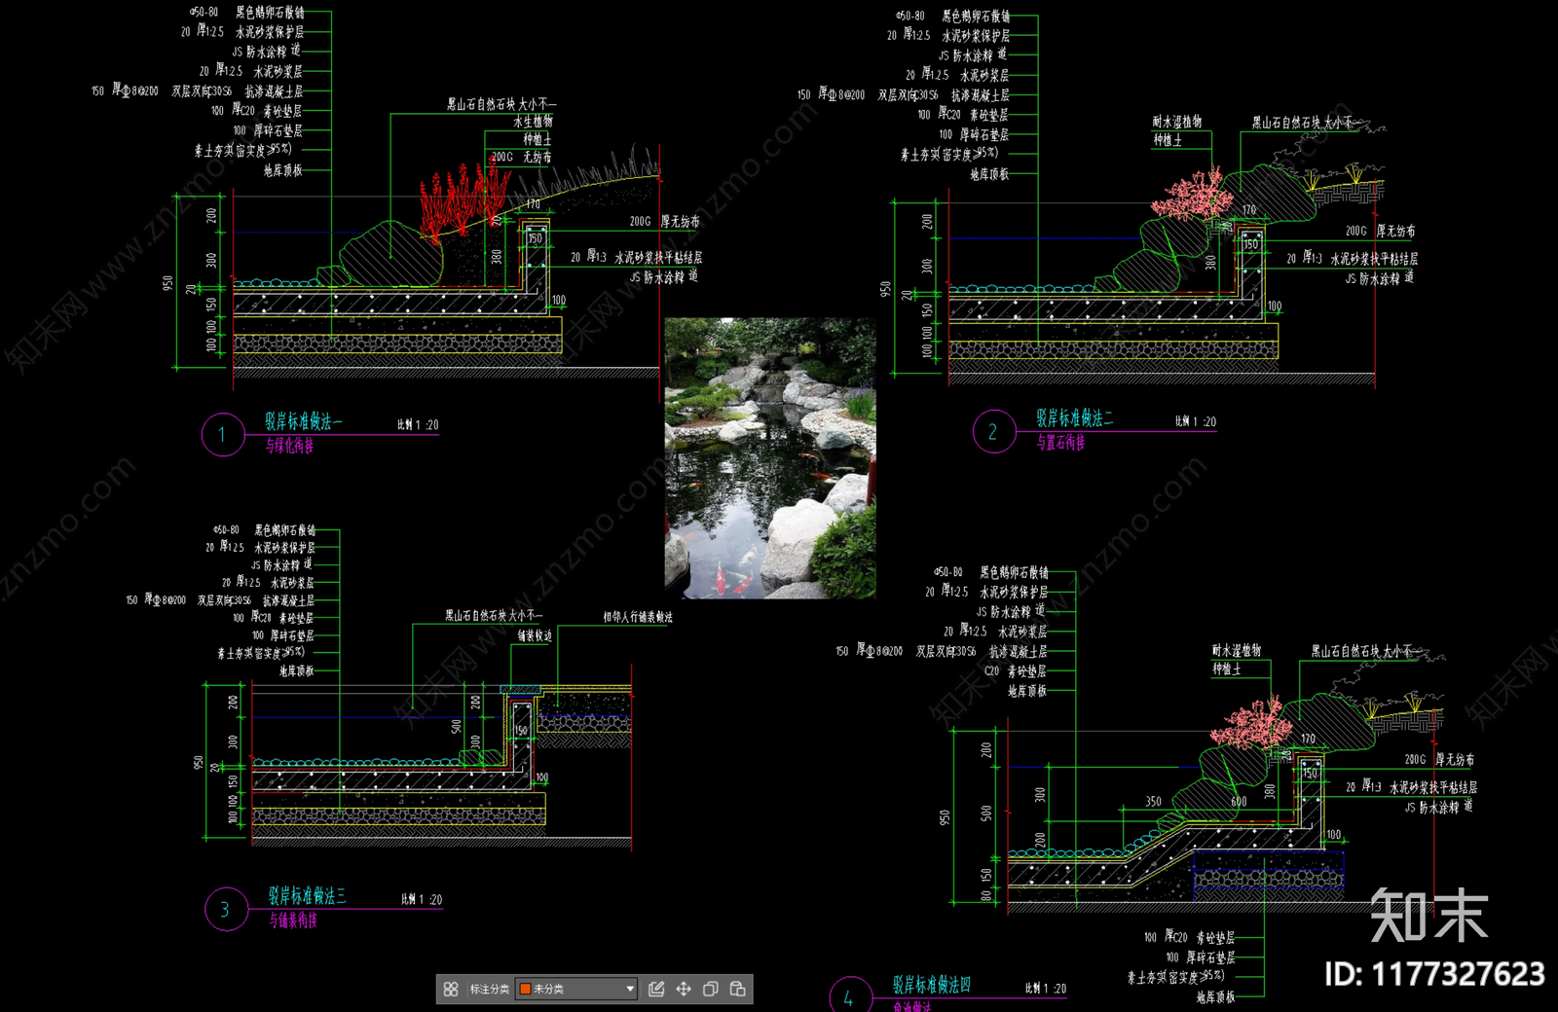The width and height of the screenshot is (1558, 1012).
Task: Click the edit pencil icon in bottom toolbar
Action: (x=656, y=989)
